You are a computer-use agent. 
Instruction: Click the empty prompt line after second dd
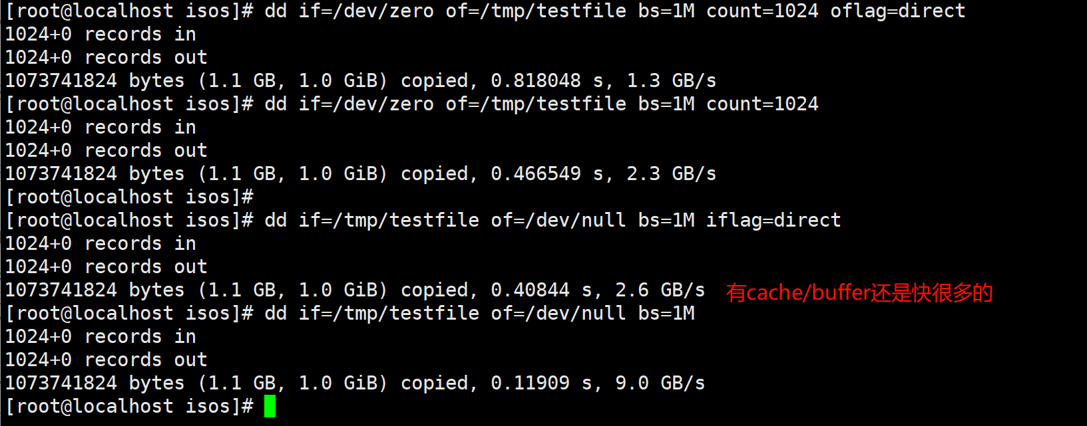[130, 197]
